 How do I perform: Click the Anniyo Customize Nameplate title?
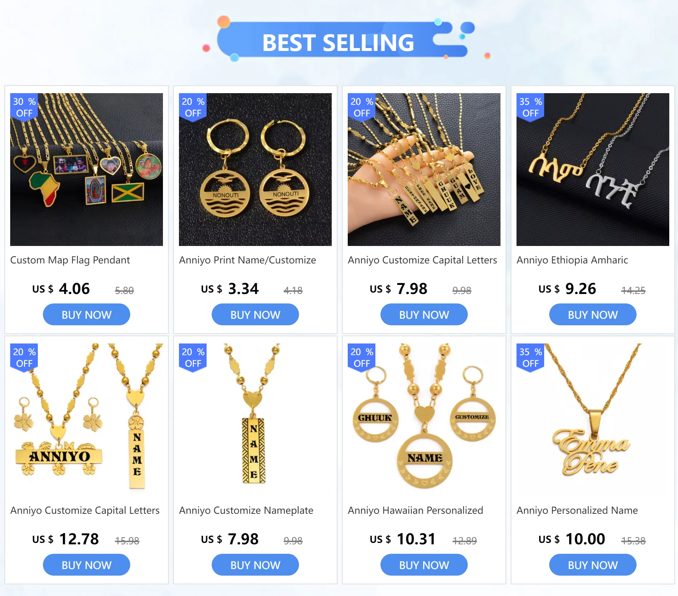click(246, 510)
